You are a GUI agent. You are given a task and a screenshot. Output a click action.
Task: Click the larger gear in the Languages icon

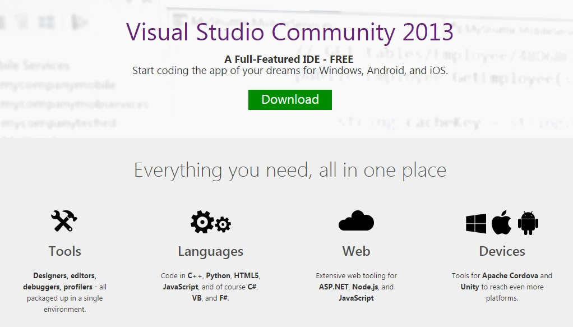204,221
